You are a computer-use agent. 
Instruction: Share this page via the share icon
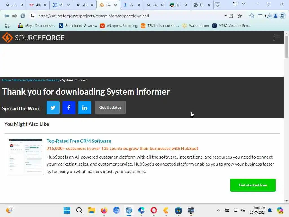[231, 16]
